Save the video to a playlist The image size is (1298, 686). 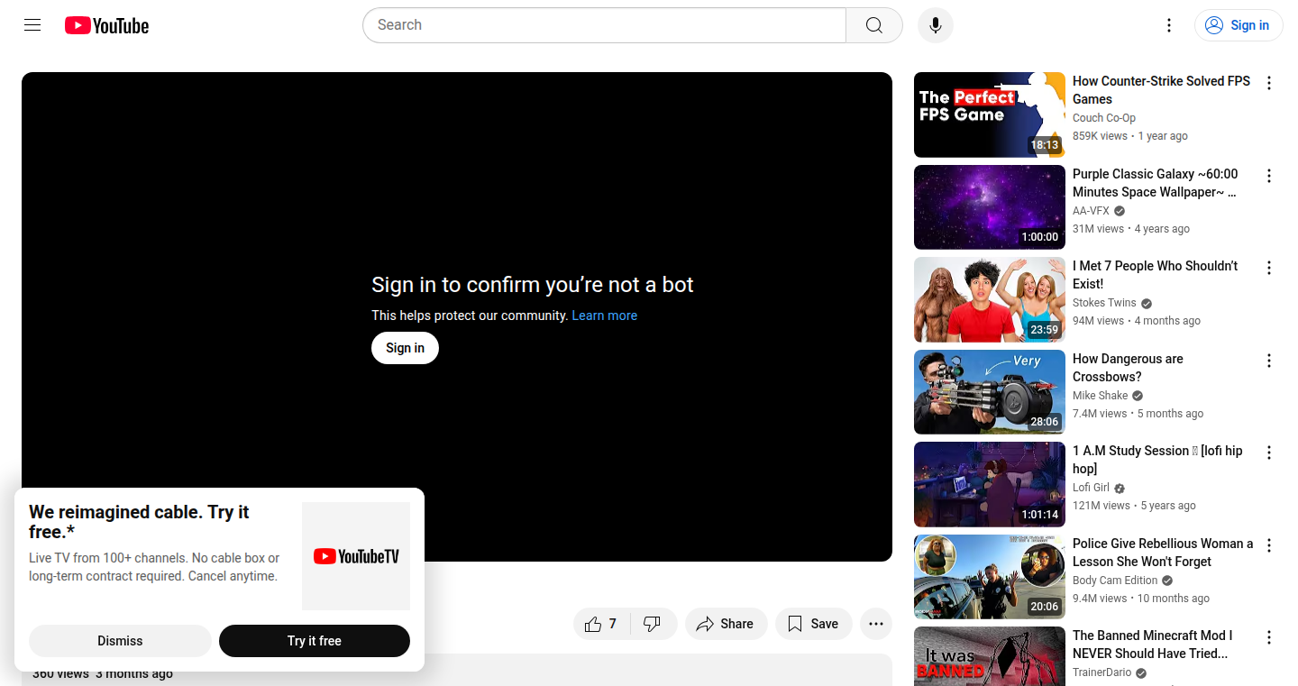tap(813, 624)
